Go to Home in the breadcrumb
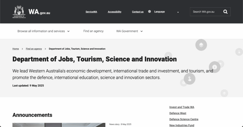Screen dimensions: 243x127 16,49
